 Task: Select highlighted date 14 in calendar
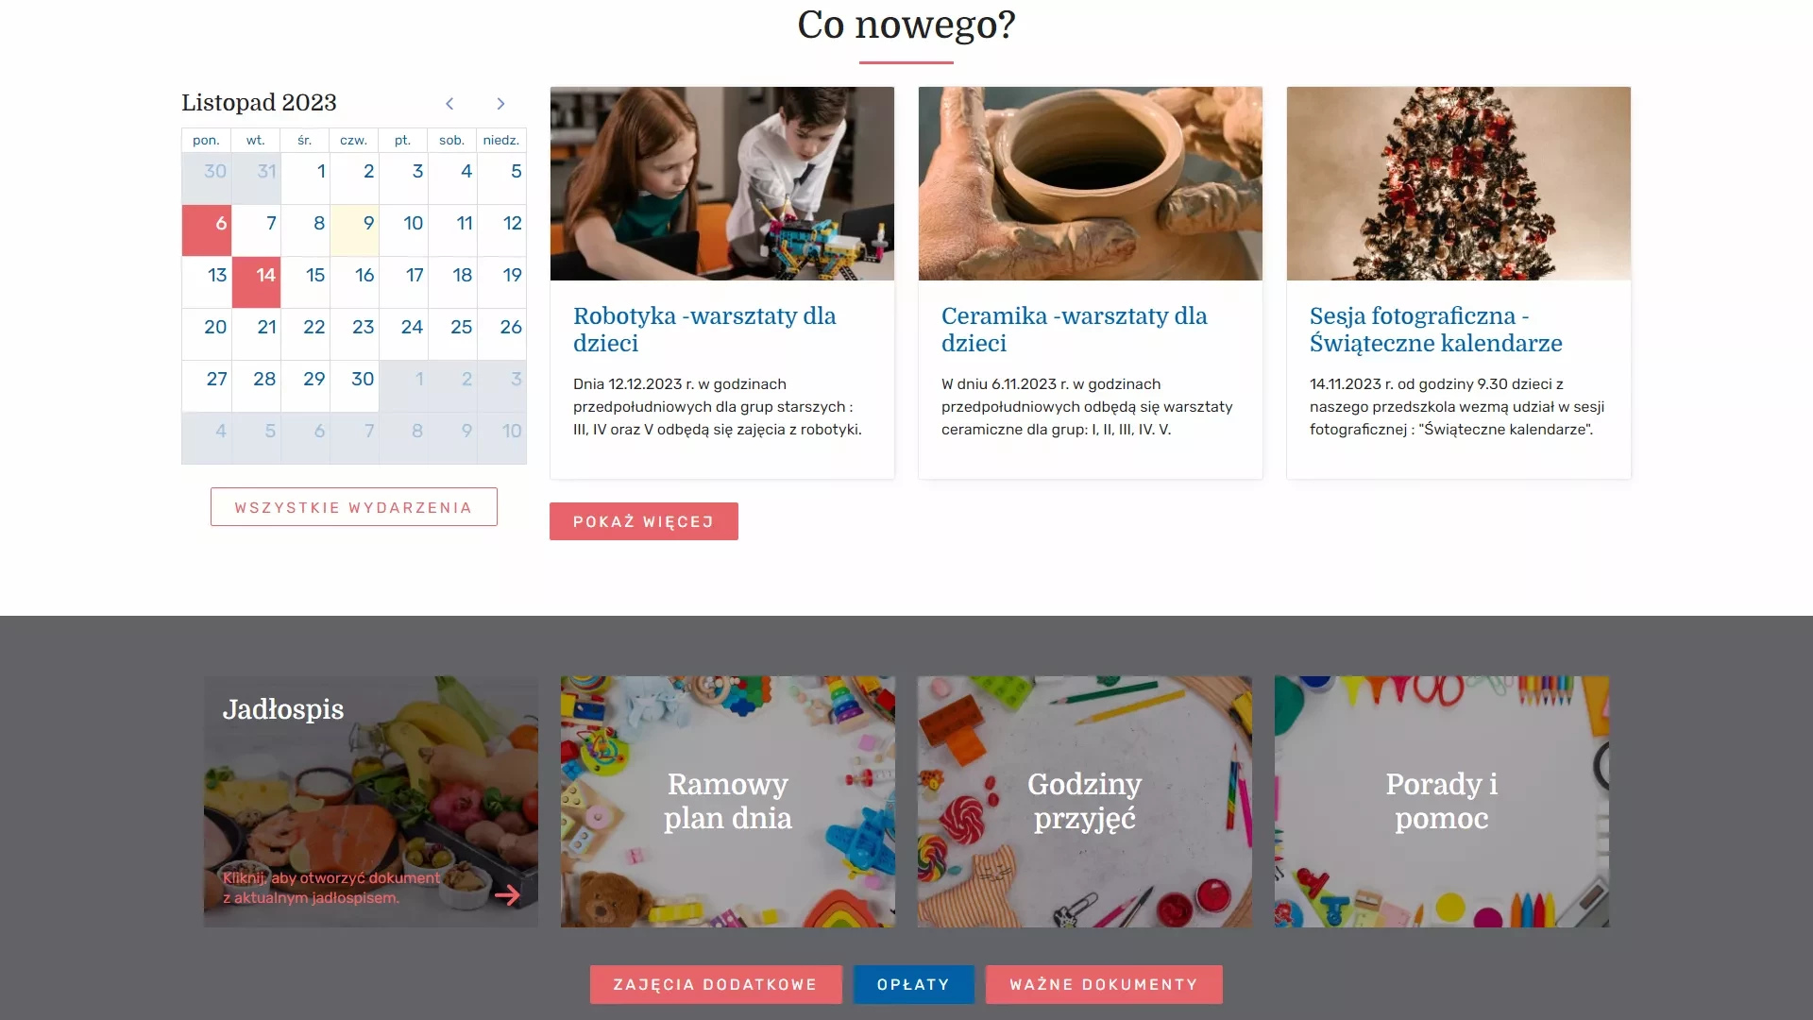pos(256,281)
